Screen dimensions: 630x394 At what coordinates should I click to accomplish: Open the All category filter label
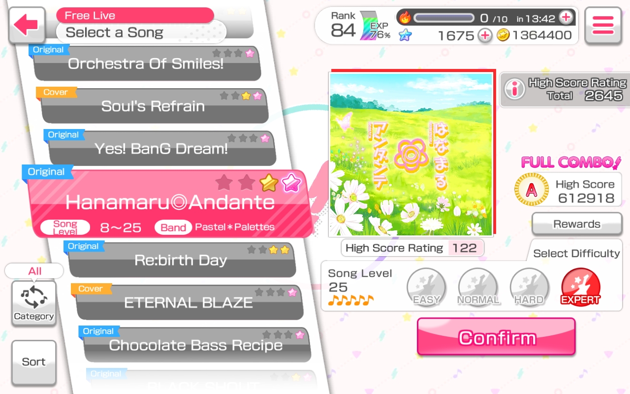(x=34, y=271)
